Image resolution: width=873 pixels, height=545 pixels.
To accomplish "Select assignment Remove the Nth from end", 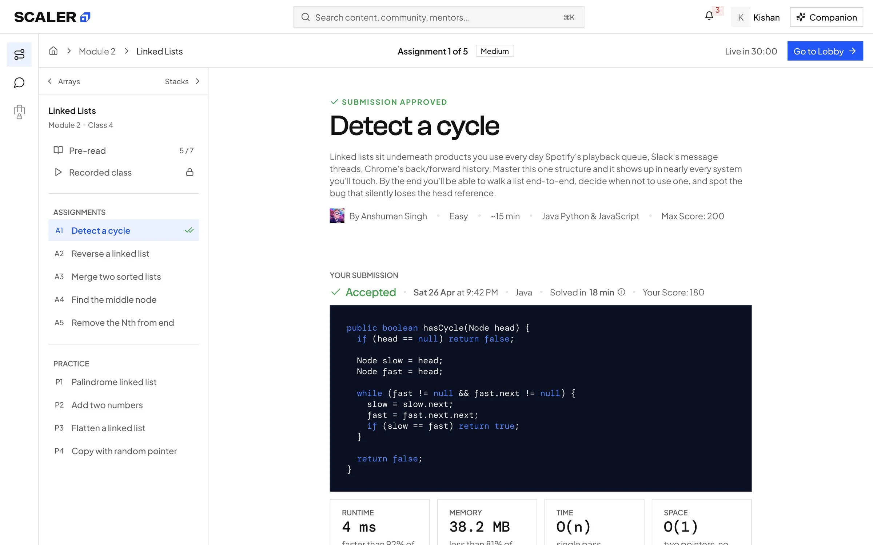I will coord(124,322).
